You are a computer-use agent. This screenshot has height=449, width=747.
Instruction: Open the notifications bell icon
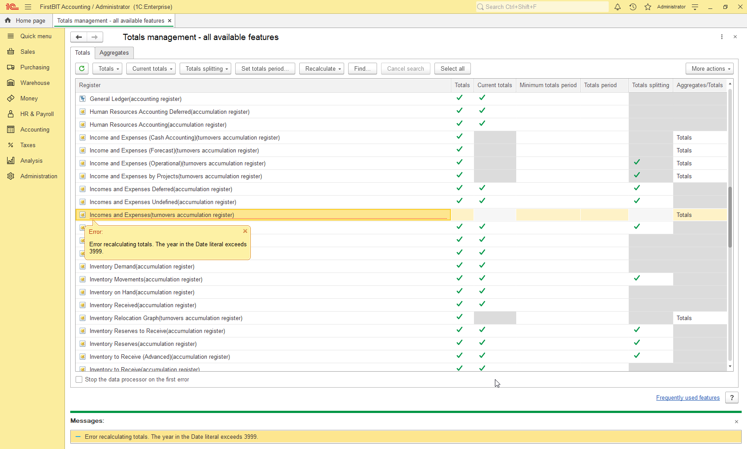pos(618,7)
